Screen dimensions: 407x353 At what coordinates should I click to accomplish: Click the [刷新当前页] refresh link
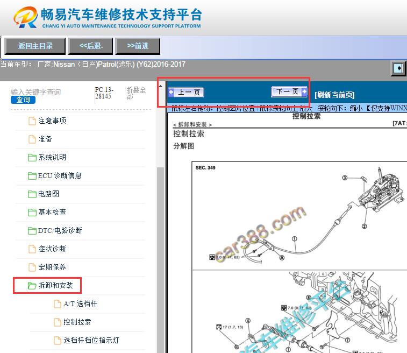[x=334, y=95]
